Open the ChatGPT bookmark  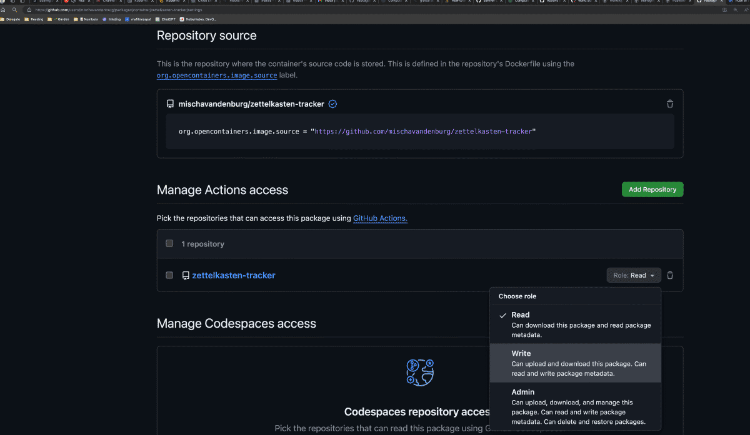point(165,19)
